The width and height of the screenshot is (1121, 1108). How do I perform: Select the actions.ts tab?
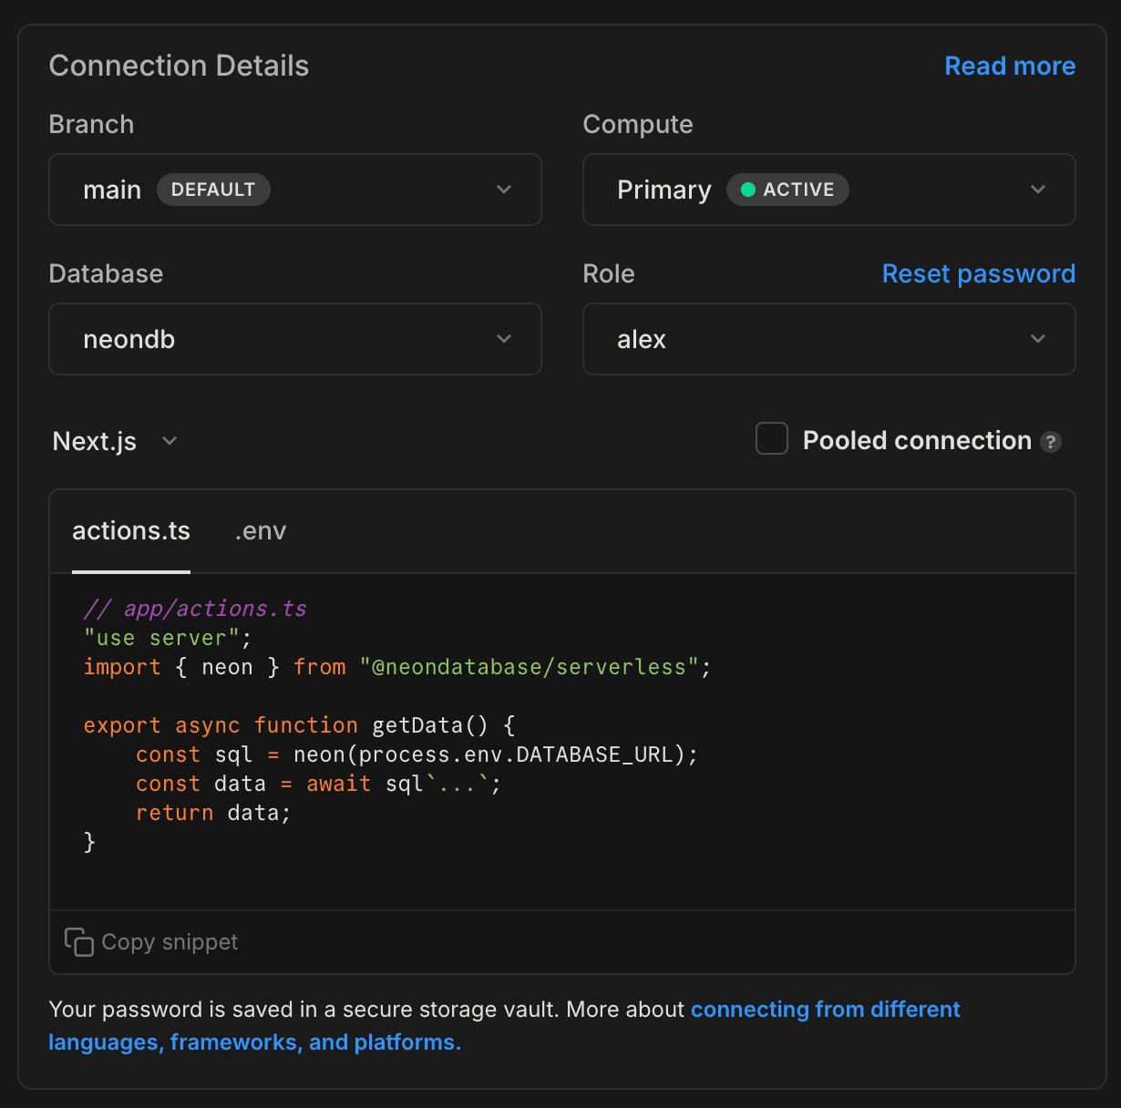click(x=130, y=530)
